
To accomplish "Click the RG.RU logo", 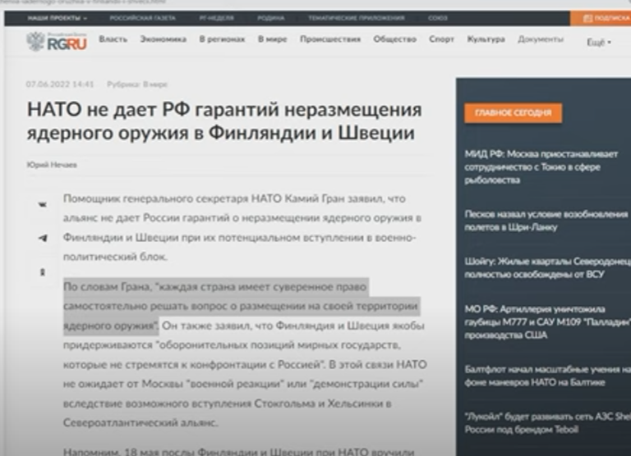I will click(x=57, y=41).
